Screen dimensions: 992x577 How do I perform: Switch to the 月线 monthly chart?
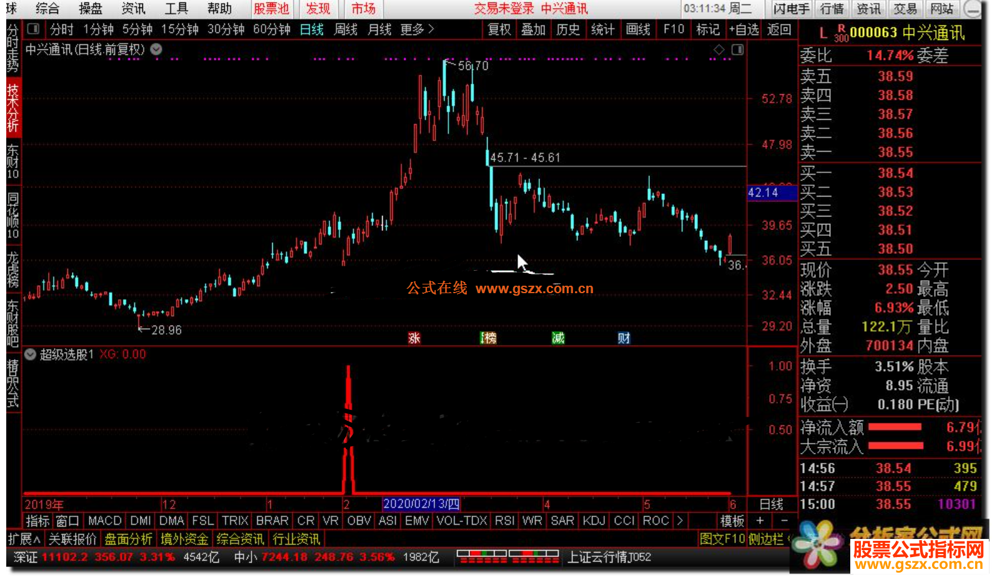tap(380, 29)
